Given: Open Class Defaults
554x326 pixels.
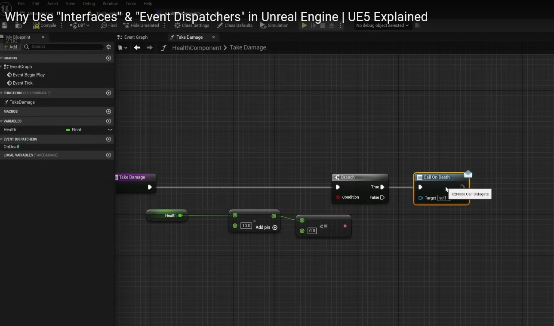Looking at the screenshot, I should point(234,25).
